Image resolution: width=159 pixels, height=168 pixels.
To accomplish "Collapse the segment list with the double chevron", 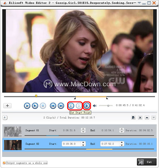I will (x=5, y=118).
